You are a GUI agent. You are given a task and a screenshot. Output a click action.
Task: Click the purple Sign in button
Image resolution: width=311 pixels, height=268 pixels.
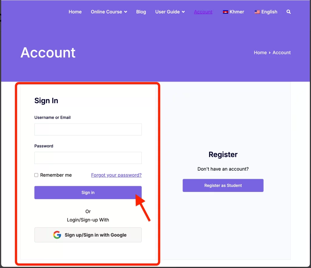pyautogui.click(x=88, y=193)
